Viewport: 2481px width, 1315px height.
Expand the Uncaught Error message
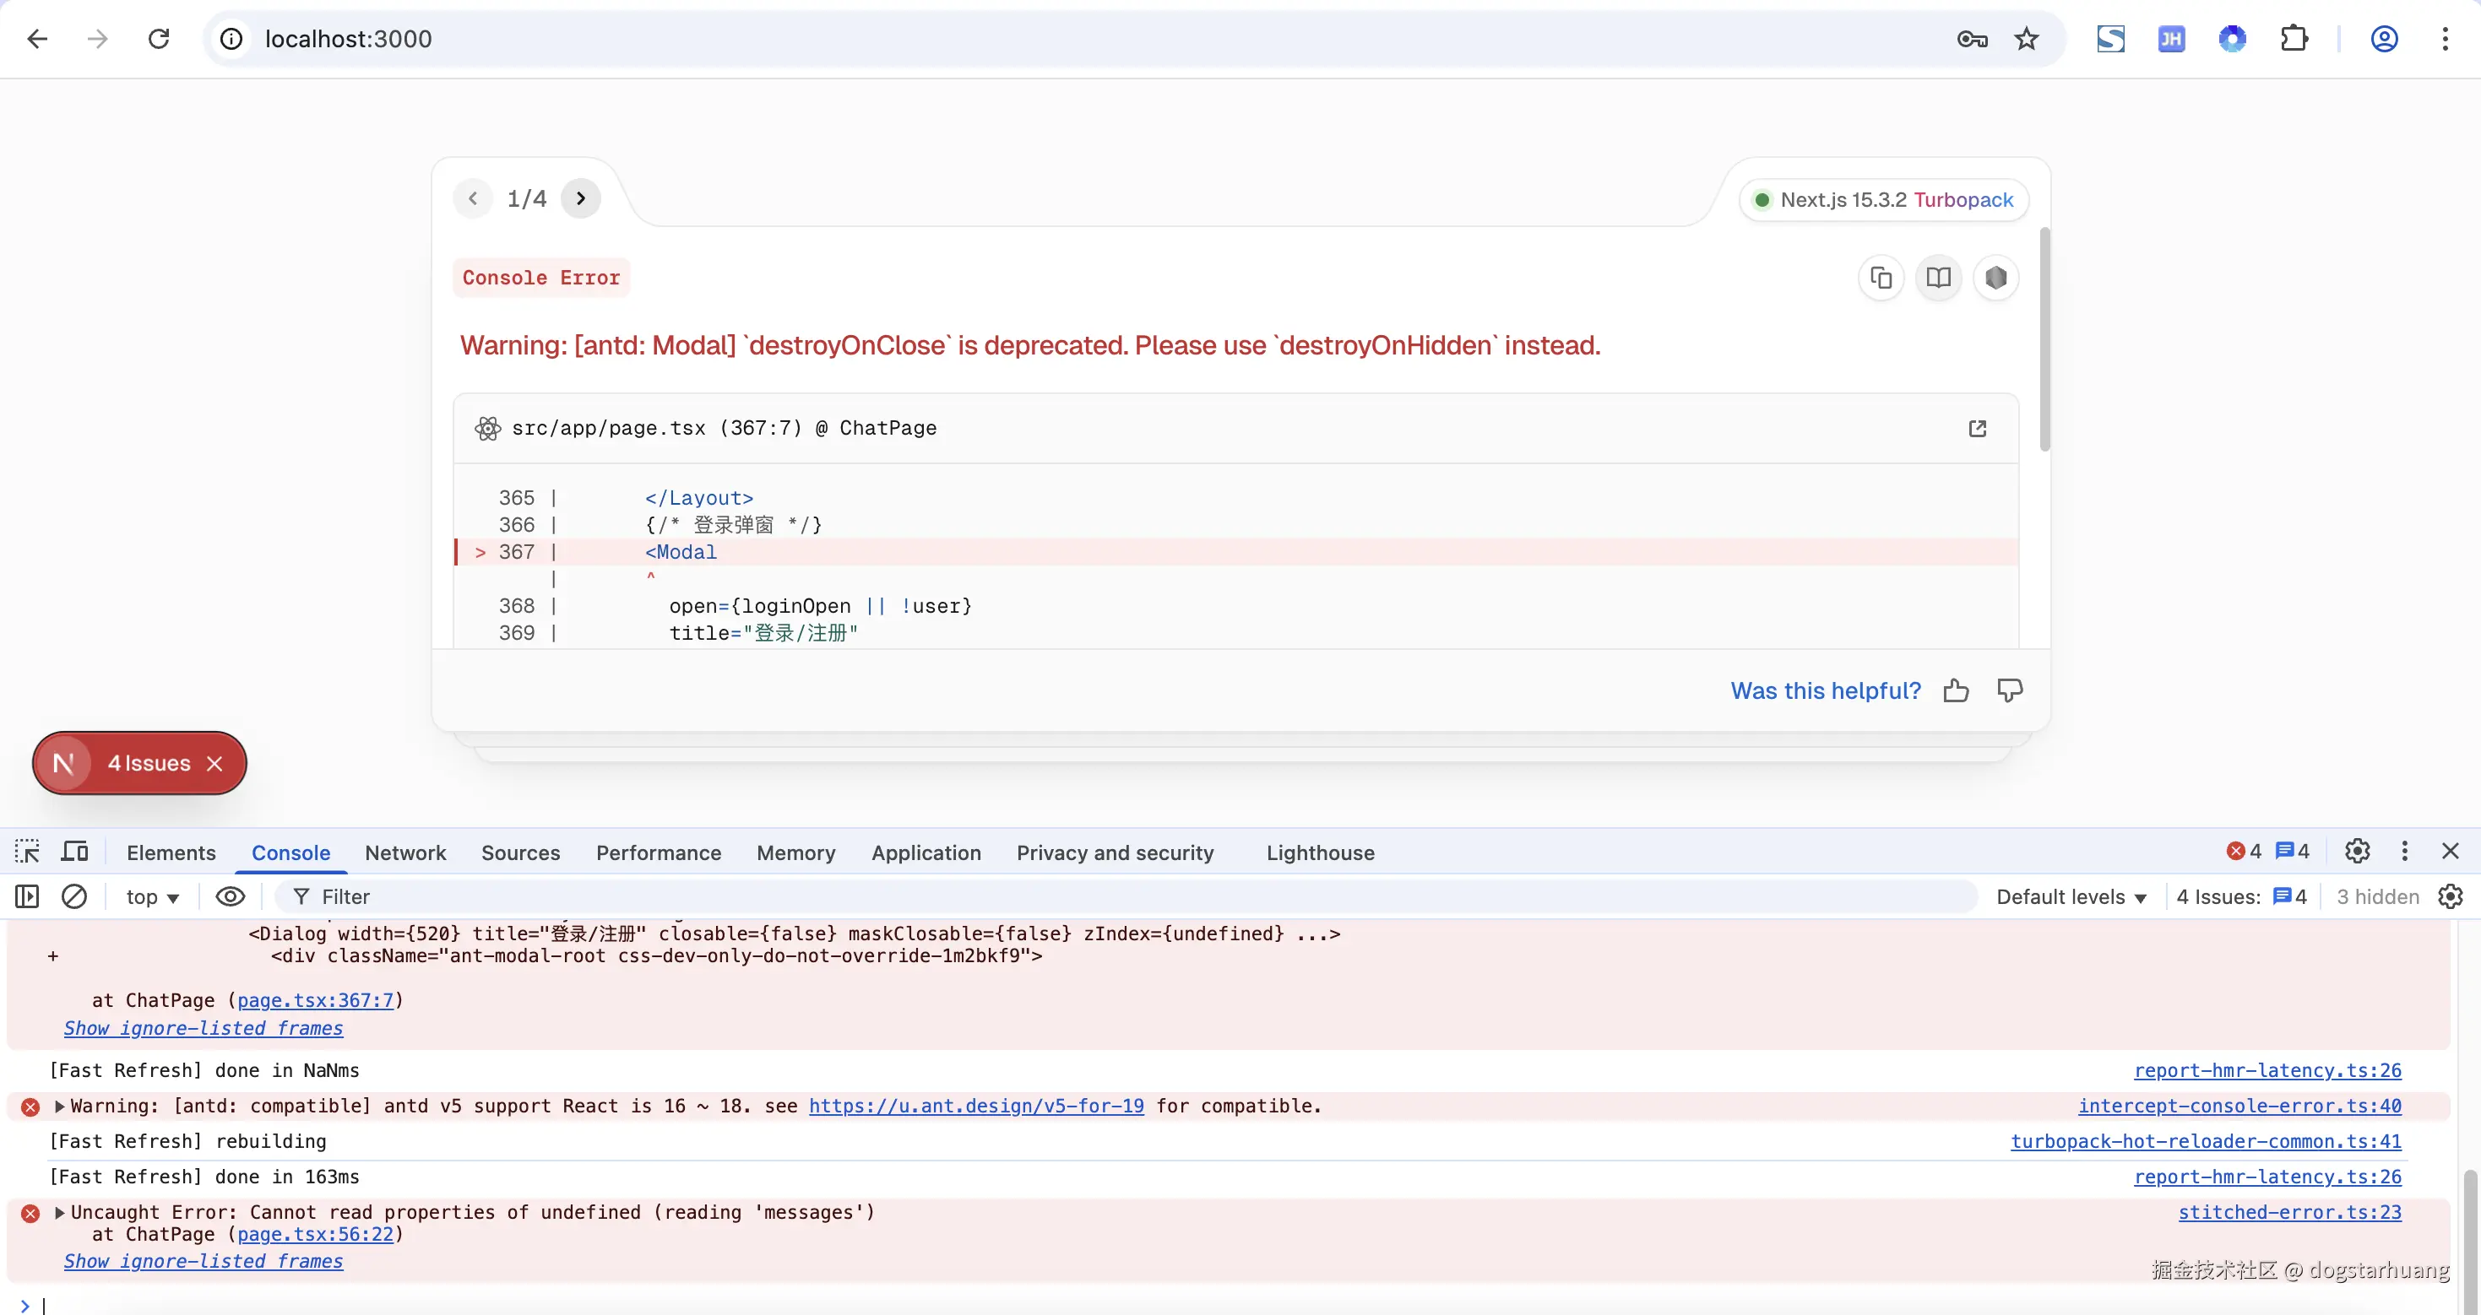(x=60, y=1212)
